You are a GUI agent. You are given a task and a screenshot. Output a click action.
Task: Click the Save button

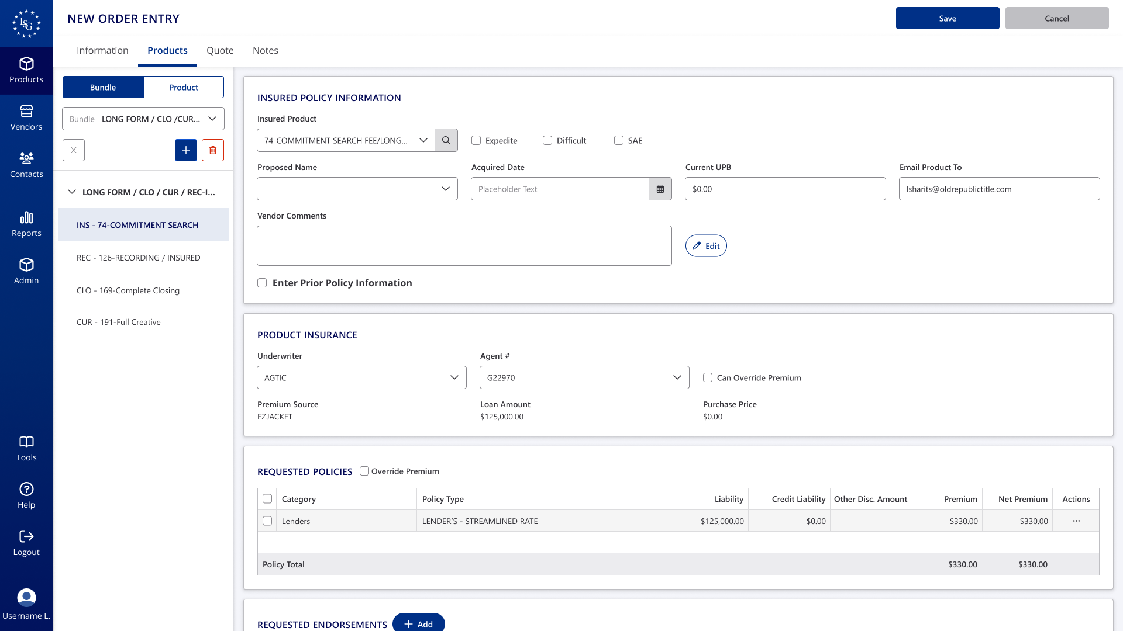pos(948,18)
